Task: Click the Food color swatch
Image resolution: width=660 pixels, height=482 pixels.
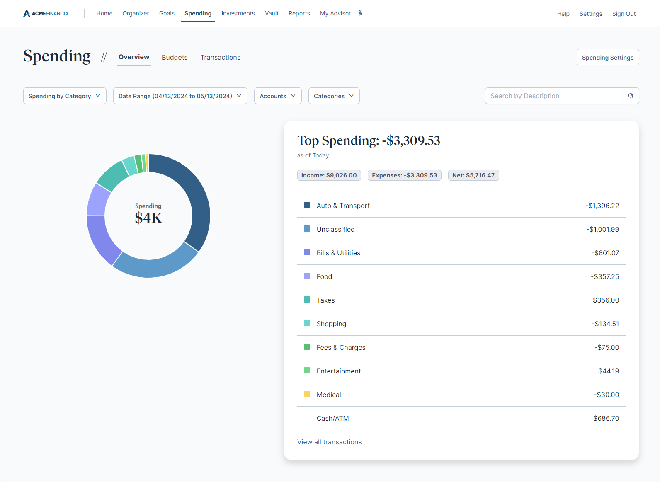Action: click(307, 276)
